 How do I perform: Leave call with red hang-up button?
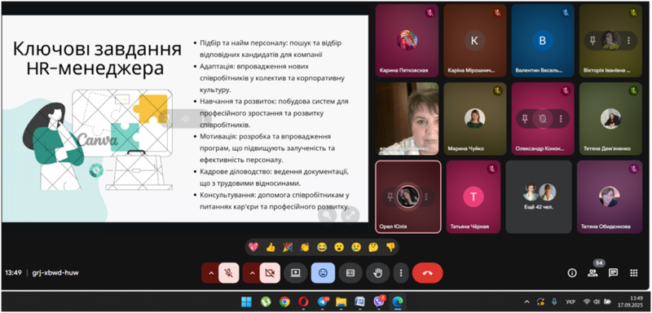tap(427, 273)
